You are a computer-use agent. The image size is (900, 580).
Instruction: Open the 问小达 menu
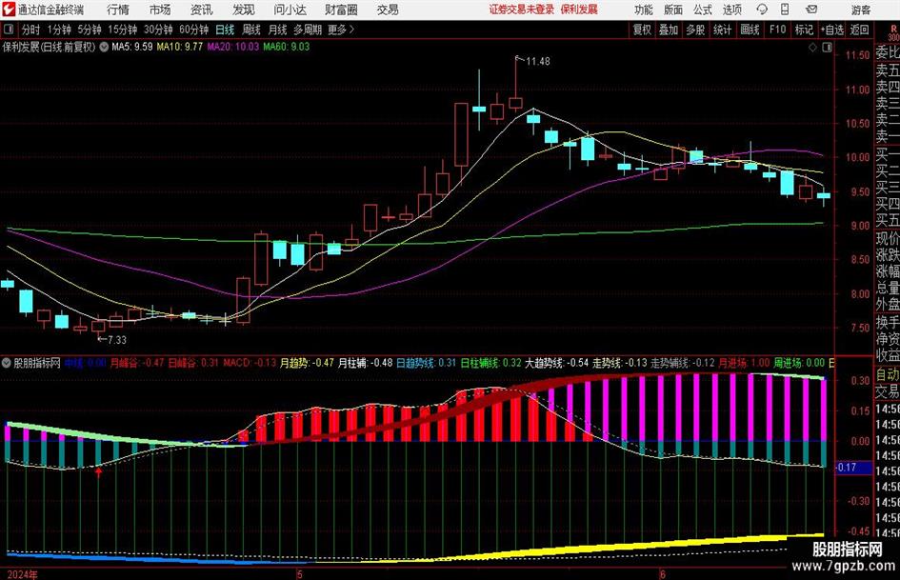[290, 10]
